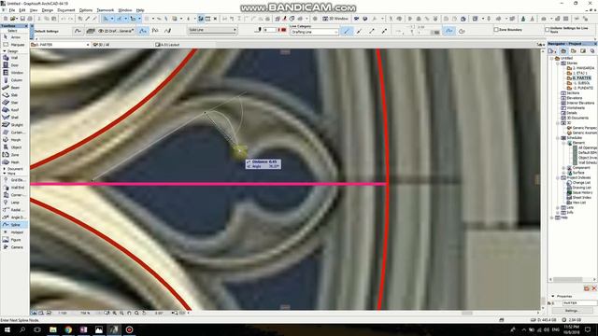Image resolution: width=598 pixels, height=336 pixels.
Task: Select the Camera tool
Action: [15, 247]
